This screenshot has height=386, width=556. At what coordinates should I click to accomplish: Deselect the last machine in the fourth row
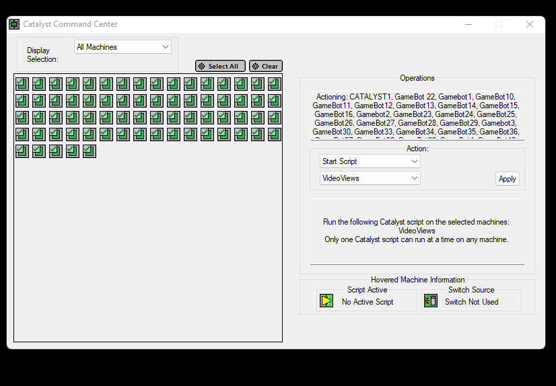coord(274,134)
